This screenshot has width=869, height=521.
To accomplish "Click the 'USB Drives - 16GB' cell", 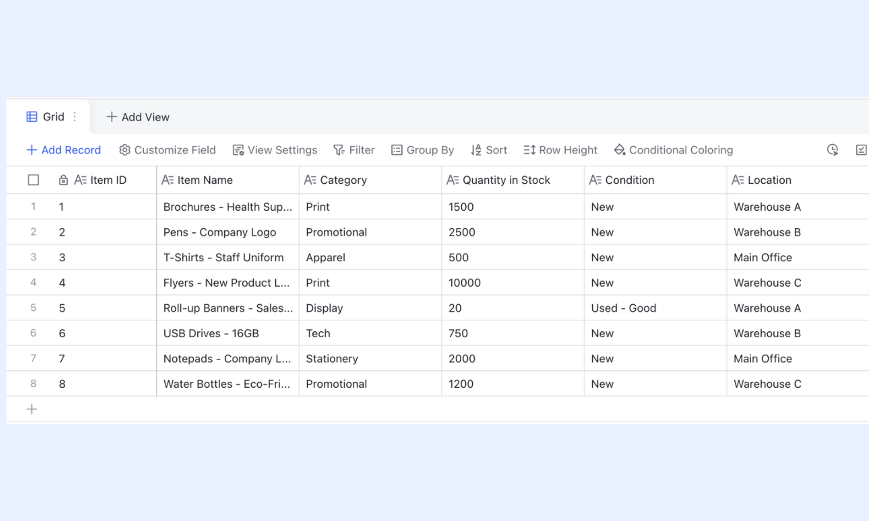I will click(228, 333).
